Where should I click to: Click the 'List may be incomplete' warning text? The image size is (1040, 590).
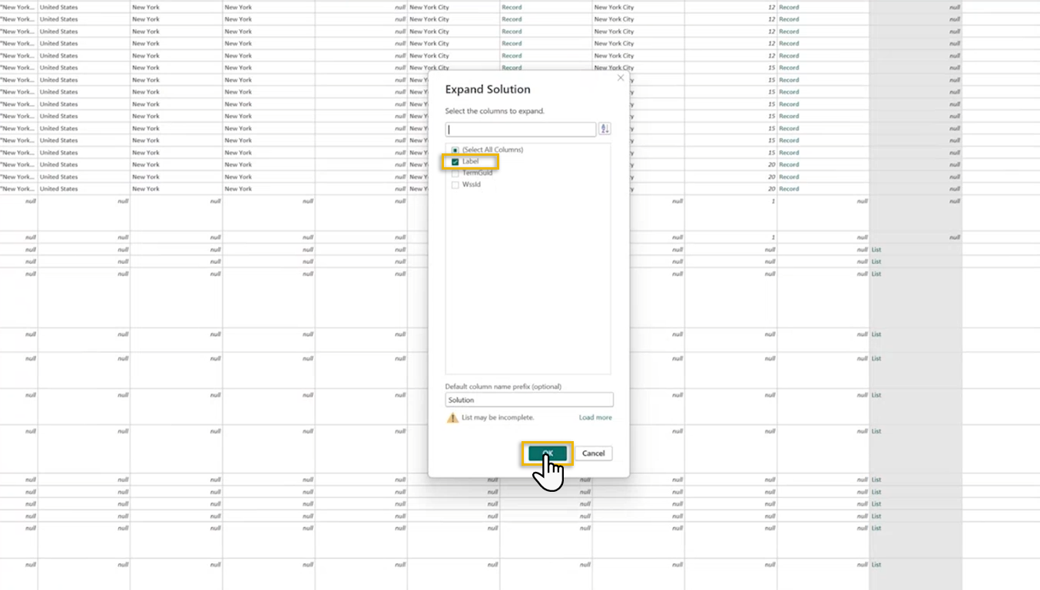[x=498, y=418]
